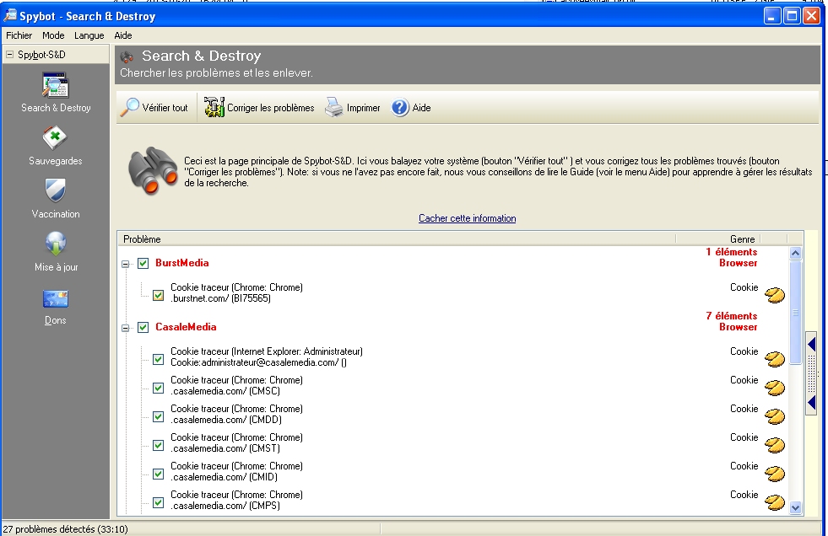
Task: Open the Mise à jour globe icon
Action: [x=56, y=244]
